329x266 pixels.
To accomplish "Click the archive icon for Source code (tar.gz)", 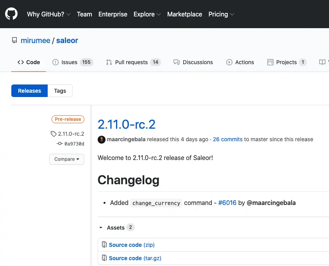I will (x=104, y=258).
